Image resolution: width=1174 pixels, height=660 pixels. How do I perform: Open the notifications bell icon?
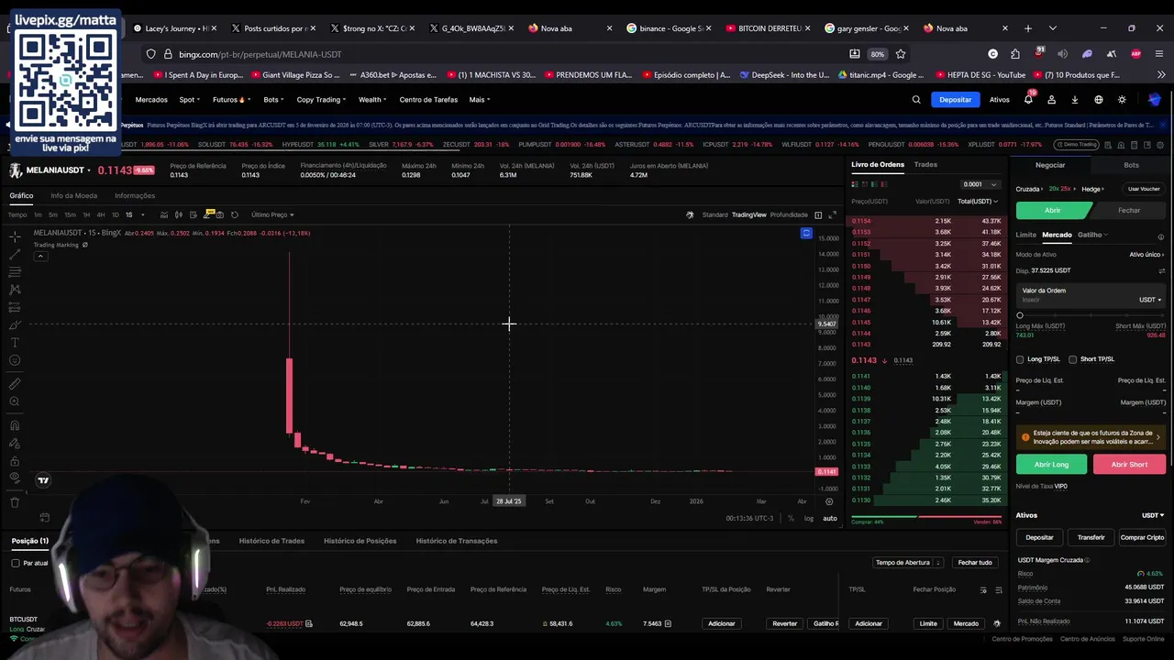tap(1028, 100)
